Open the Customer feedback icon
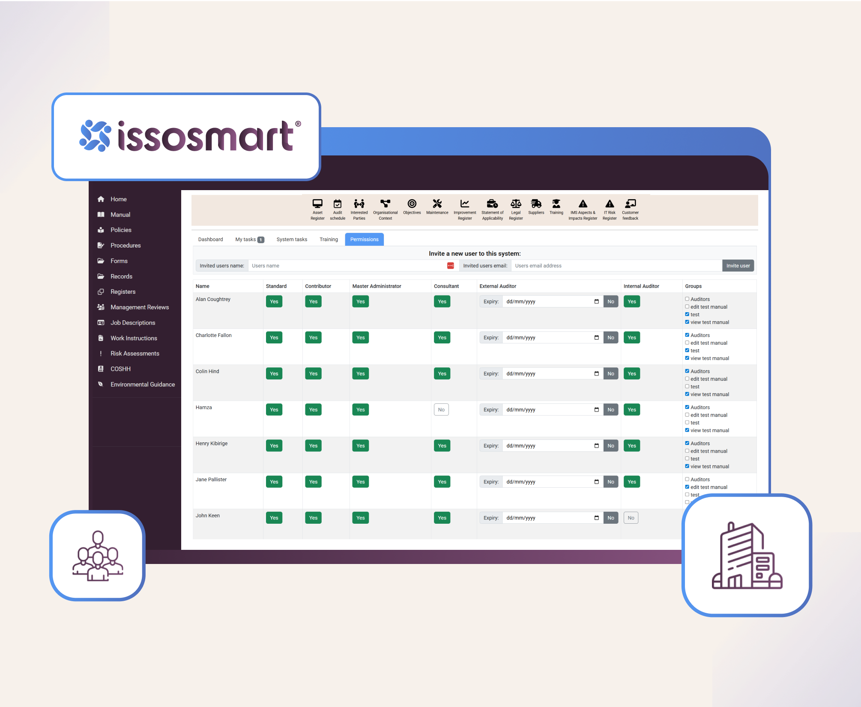This screenshot has height=707, width=861. 630,205
